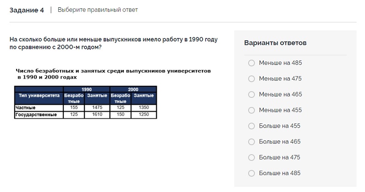The height and width of the screenshot is (192, 365).
Task: Click the 1990 column header in table
Action: coord(86,89)
